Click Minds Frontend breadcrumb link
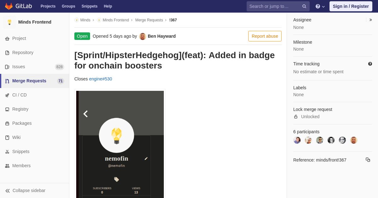The height and width of the screenshot is (198, 378). point(116,20)
